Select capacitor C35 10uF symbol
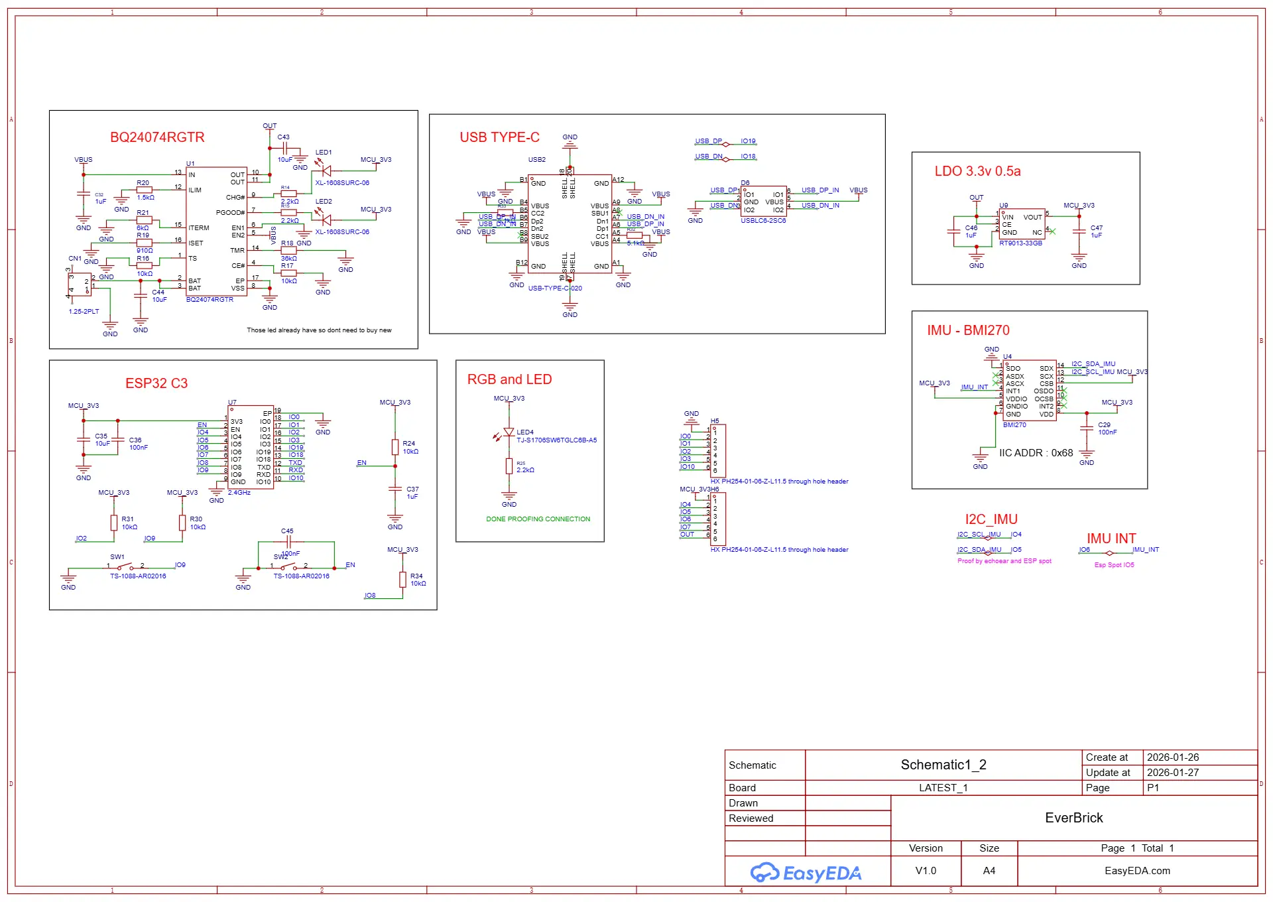This screenshot has width=1273, height=902. pos(84,440)
